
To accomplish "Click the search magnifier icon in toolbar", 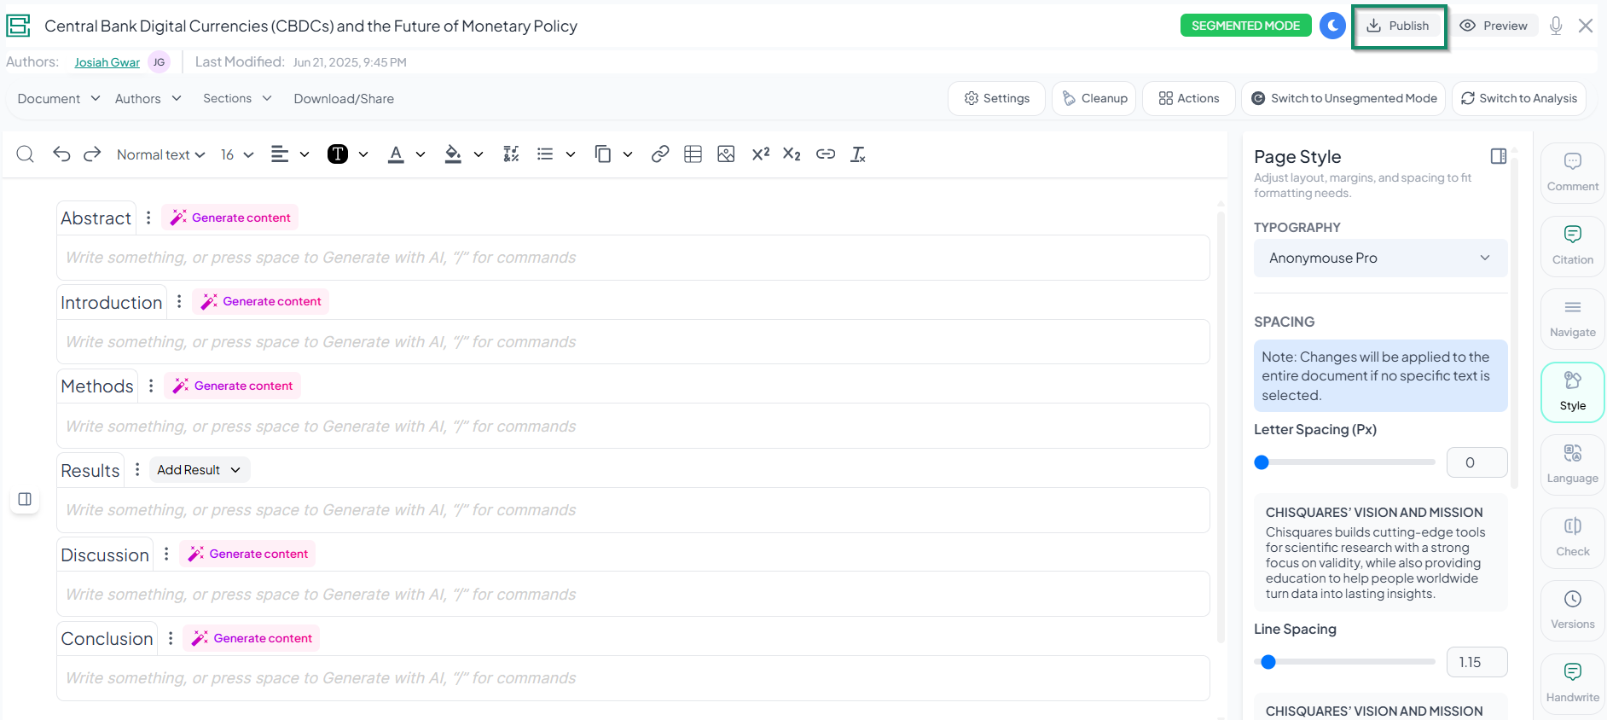I will coord(26,154).
